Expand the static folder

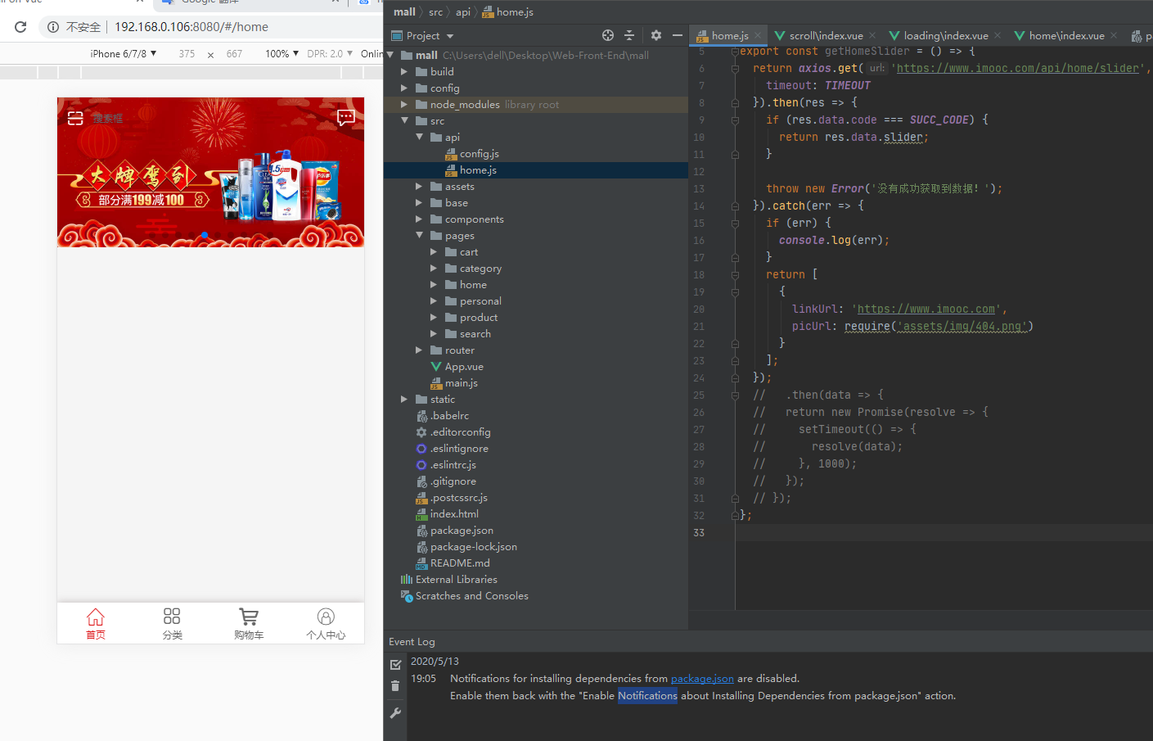click(404, 399)
